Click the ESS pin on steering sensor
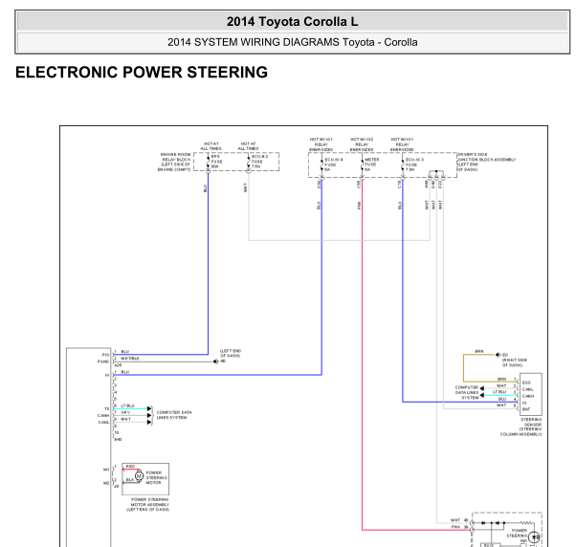The width and height of the screenshot is (576, 547). pos(526,383)
